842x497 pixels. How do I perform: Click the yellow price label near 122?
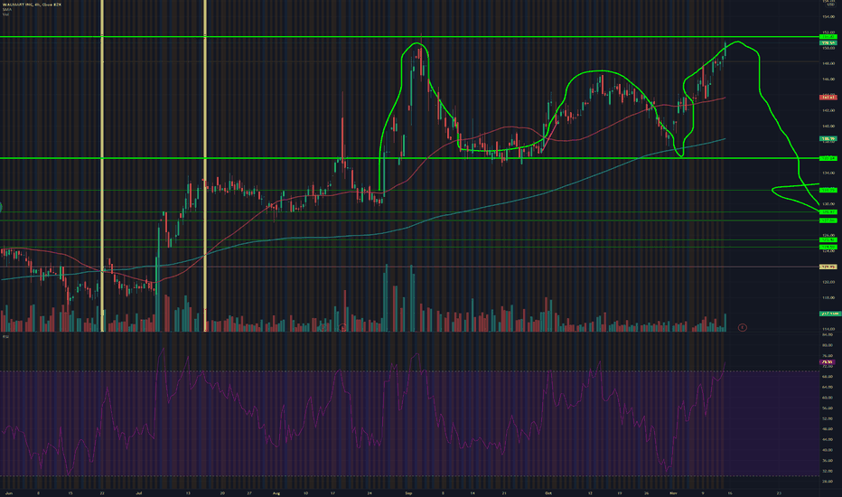[828, 267]
